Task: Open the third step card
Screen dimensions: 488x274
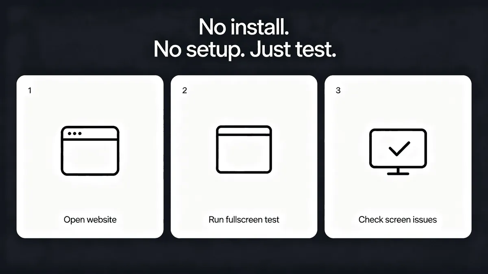Action: [x=398, y=157]
